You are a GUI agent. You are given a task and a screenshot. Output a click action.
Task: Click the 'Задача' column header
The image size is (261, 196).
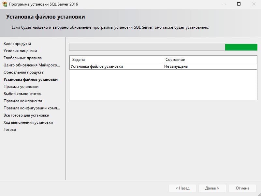tap(116, 60)
